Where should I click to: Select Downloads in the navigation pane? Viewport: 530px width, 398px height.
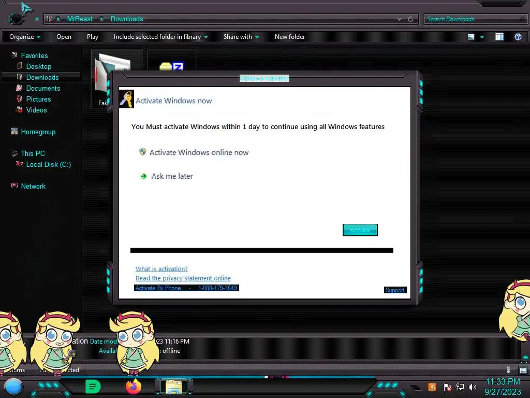pos(42,77)
